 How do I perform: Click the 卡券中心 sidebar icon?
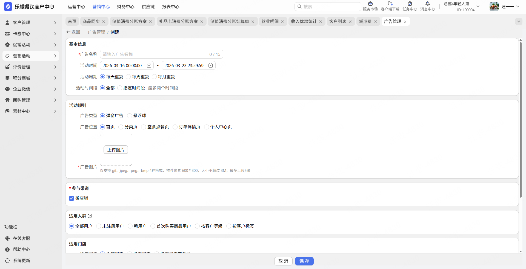click(7, 34)
